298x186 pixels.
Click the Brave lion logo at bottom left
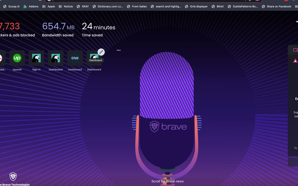point(13,177)
